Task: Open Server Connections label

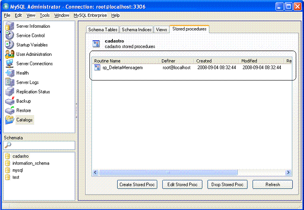Action: tap(35, 64)
